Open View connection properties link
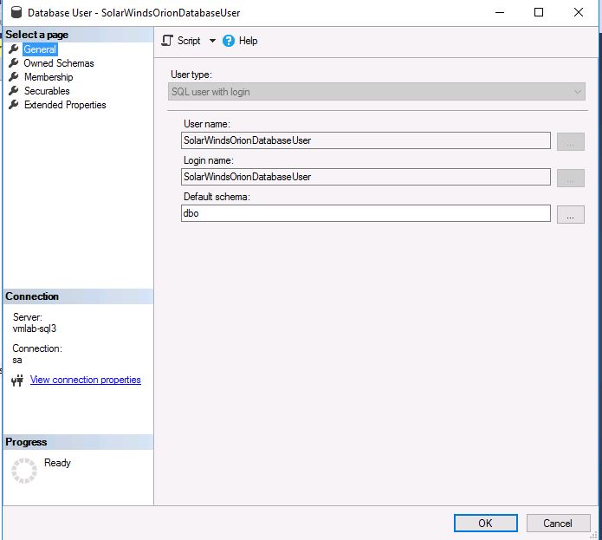 click(x=86, y=380)
